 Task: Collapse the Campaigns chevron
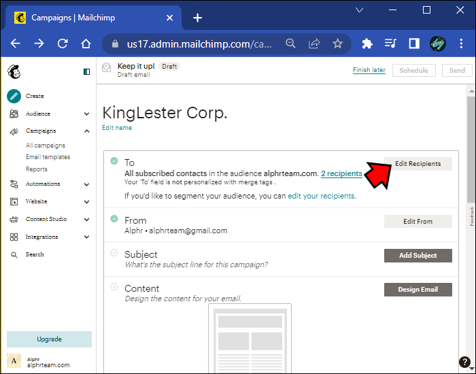[x=87, y=131]
